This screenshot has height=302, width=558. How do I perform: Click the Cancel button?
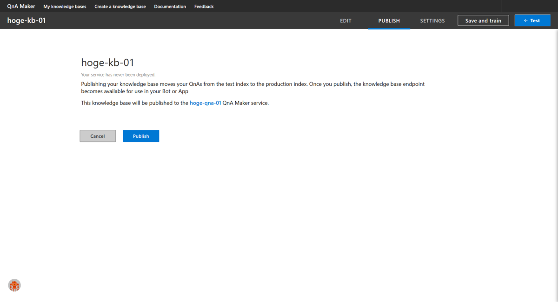[98, 136]
